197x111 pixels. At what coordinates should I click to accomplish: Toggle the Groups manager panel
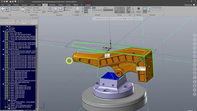click(105, 8)
